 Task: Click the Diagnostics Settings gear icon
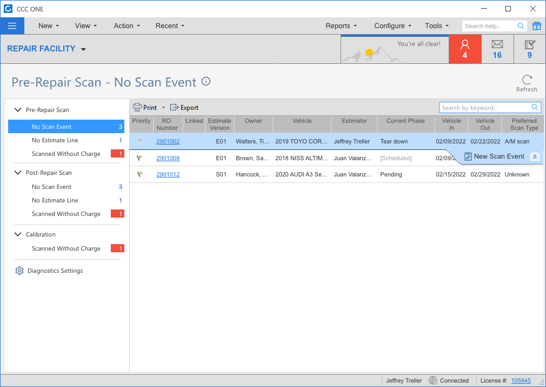tap(19, 271)
